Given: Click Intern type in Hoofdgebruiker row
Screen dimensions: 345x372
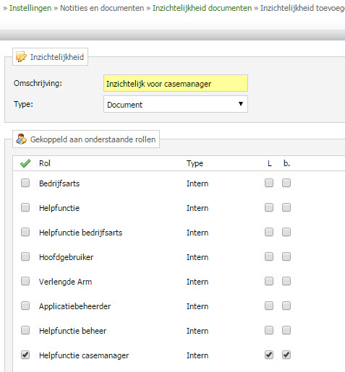Looking at the screenshot, I should (197, 257).
